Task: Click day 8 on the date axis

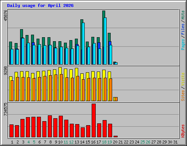Action: [x=50, y=142]
